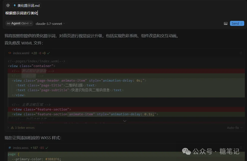Click the green checkmark next to index.wxss
This screenshot has height=161, width=247.
(47, 148)
